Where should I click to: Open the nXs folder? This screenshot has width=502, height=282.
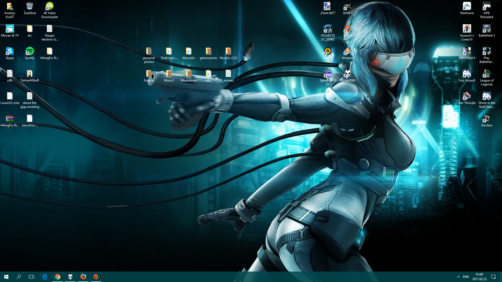click(x=208, y=76)
